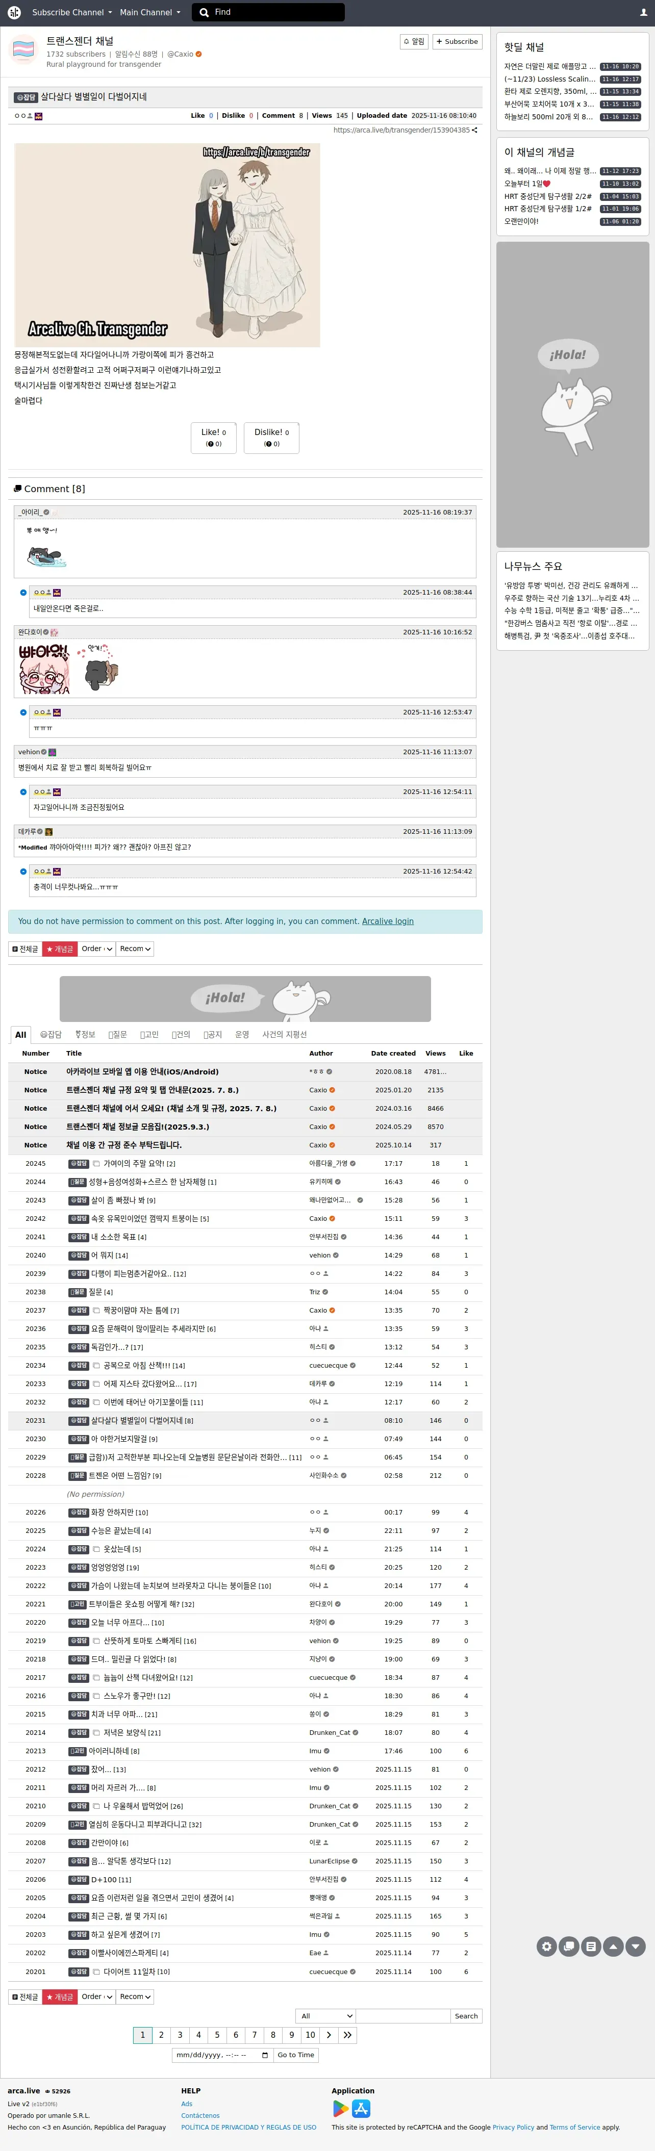Click the Dislike! vote button

tap(271, 438)
